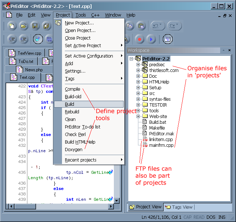The height and width of the screenshot is (222, 236).
Task: Restore the inner document window
Action: tap(225, 15)
